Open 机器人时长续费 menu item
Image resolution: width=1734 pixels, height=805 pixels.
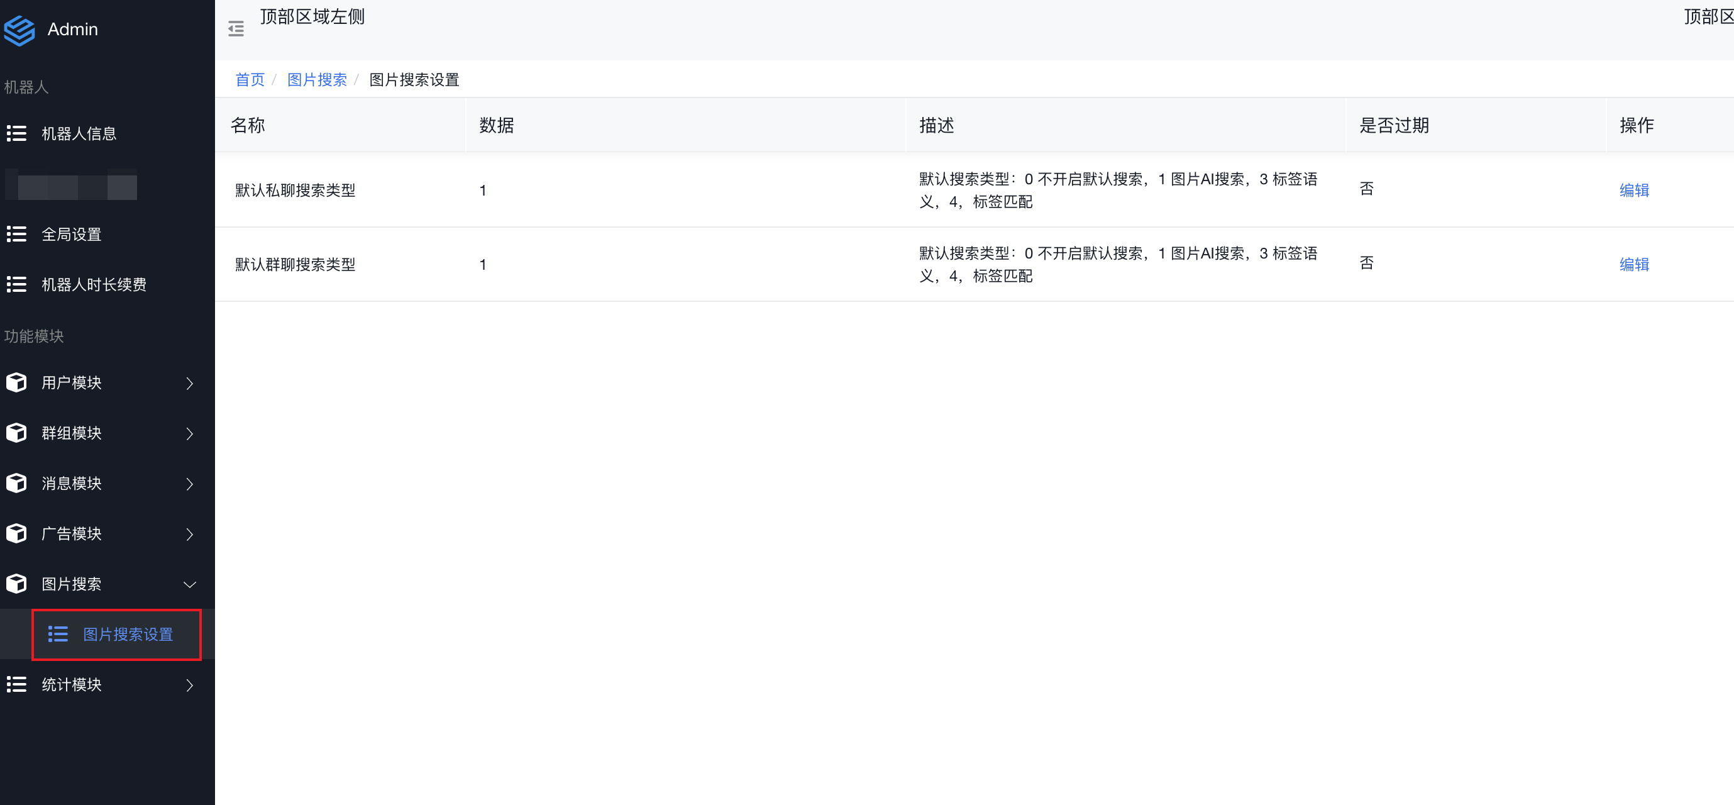[x=94, y=285]
